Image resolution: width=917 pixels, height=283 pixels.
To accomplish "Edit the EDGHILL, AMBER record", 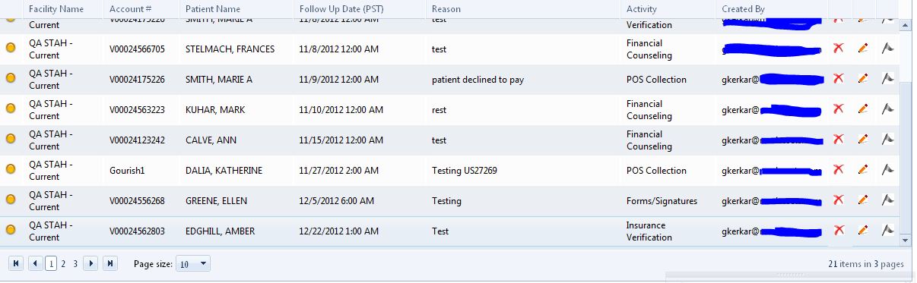I will (x=862, y=230).
